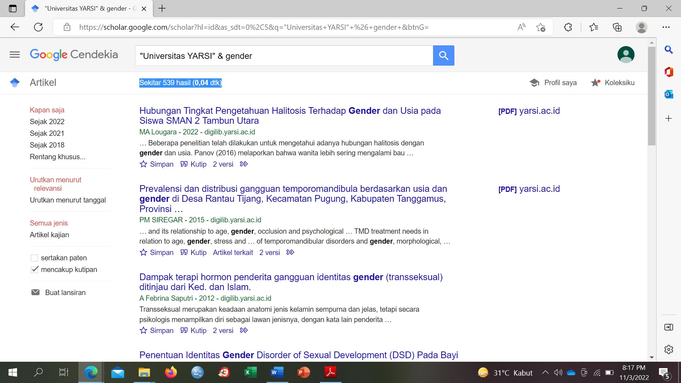Open the taskbar volume icon
The width and height of the screenshot is (681, 383).
558,372
